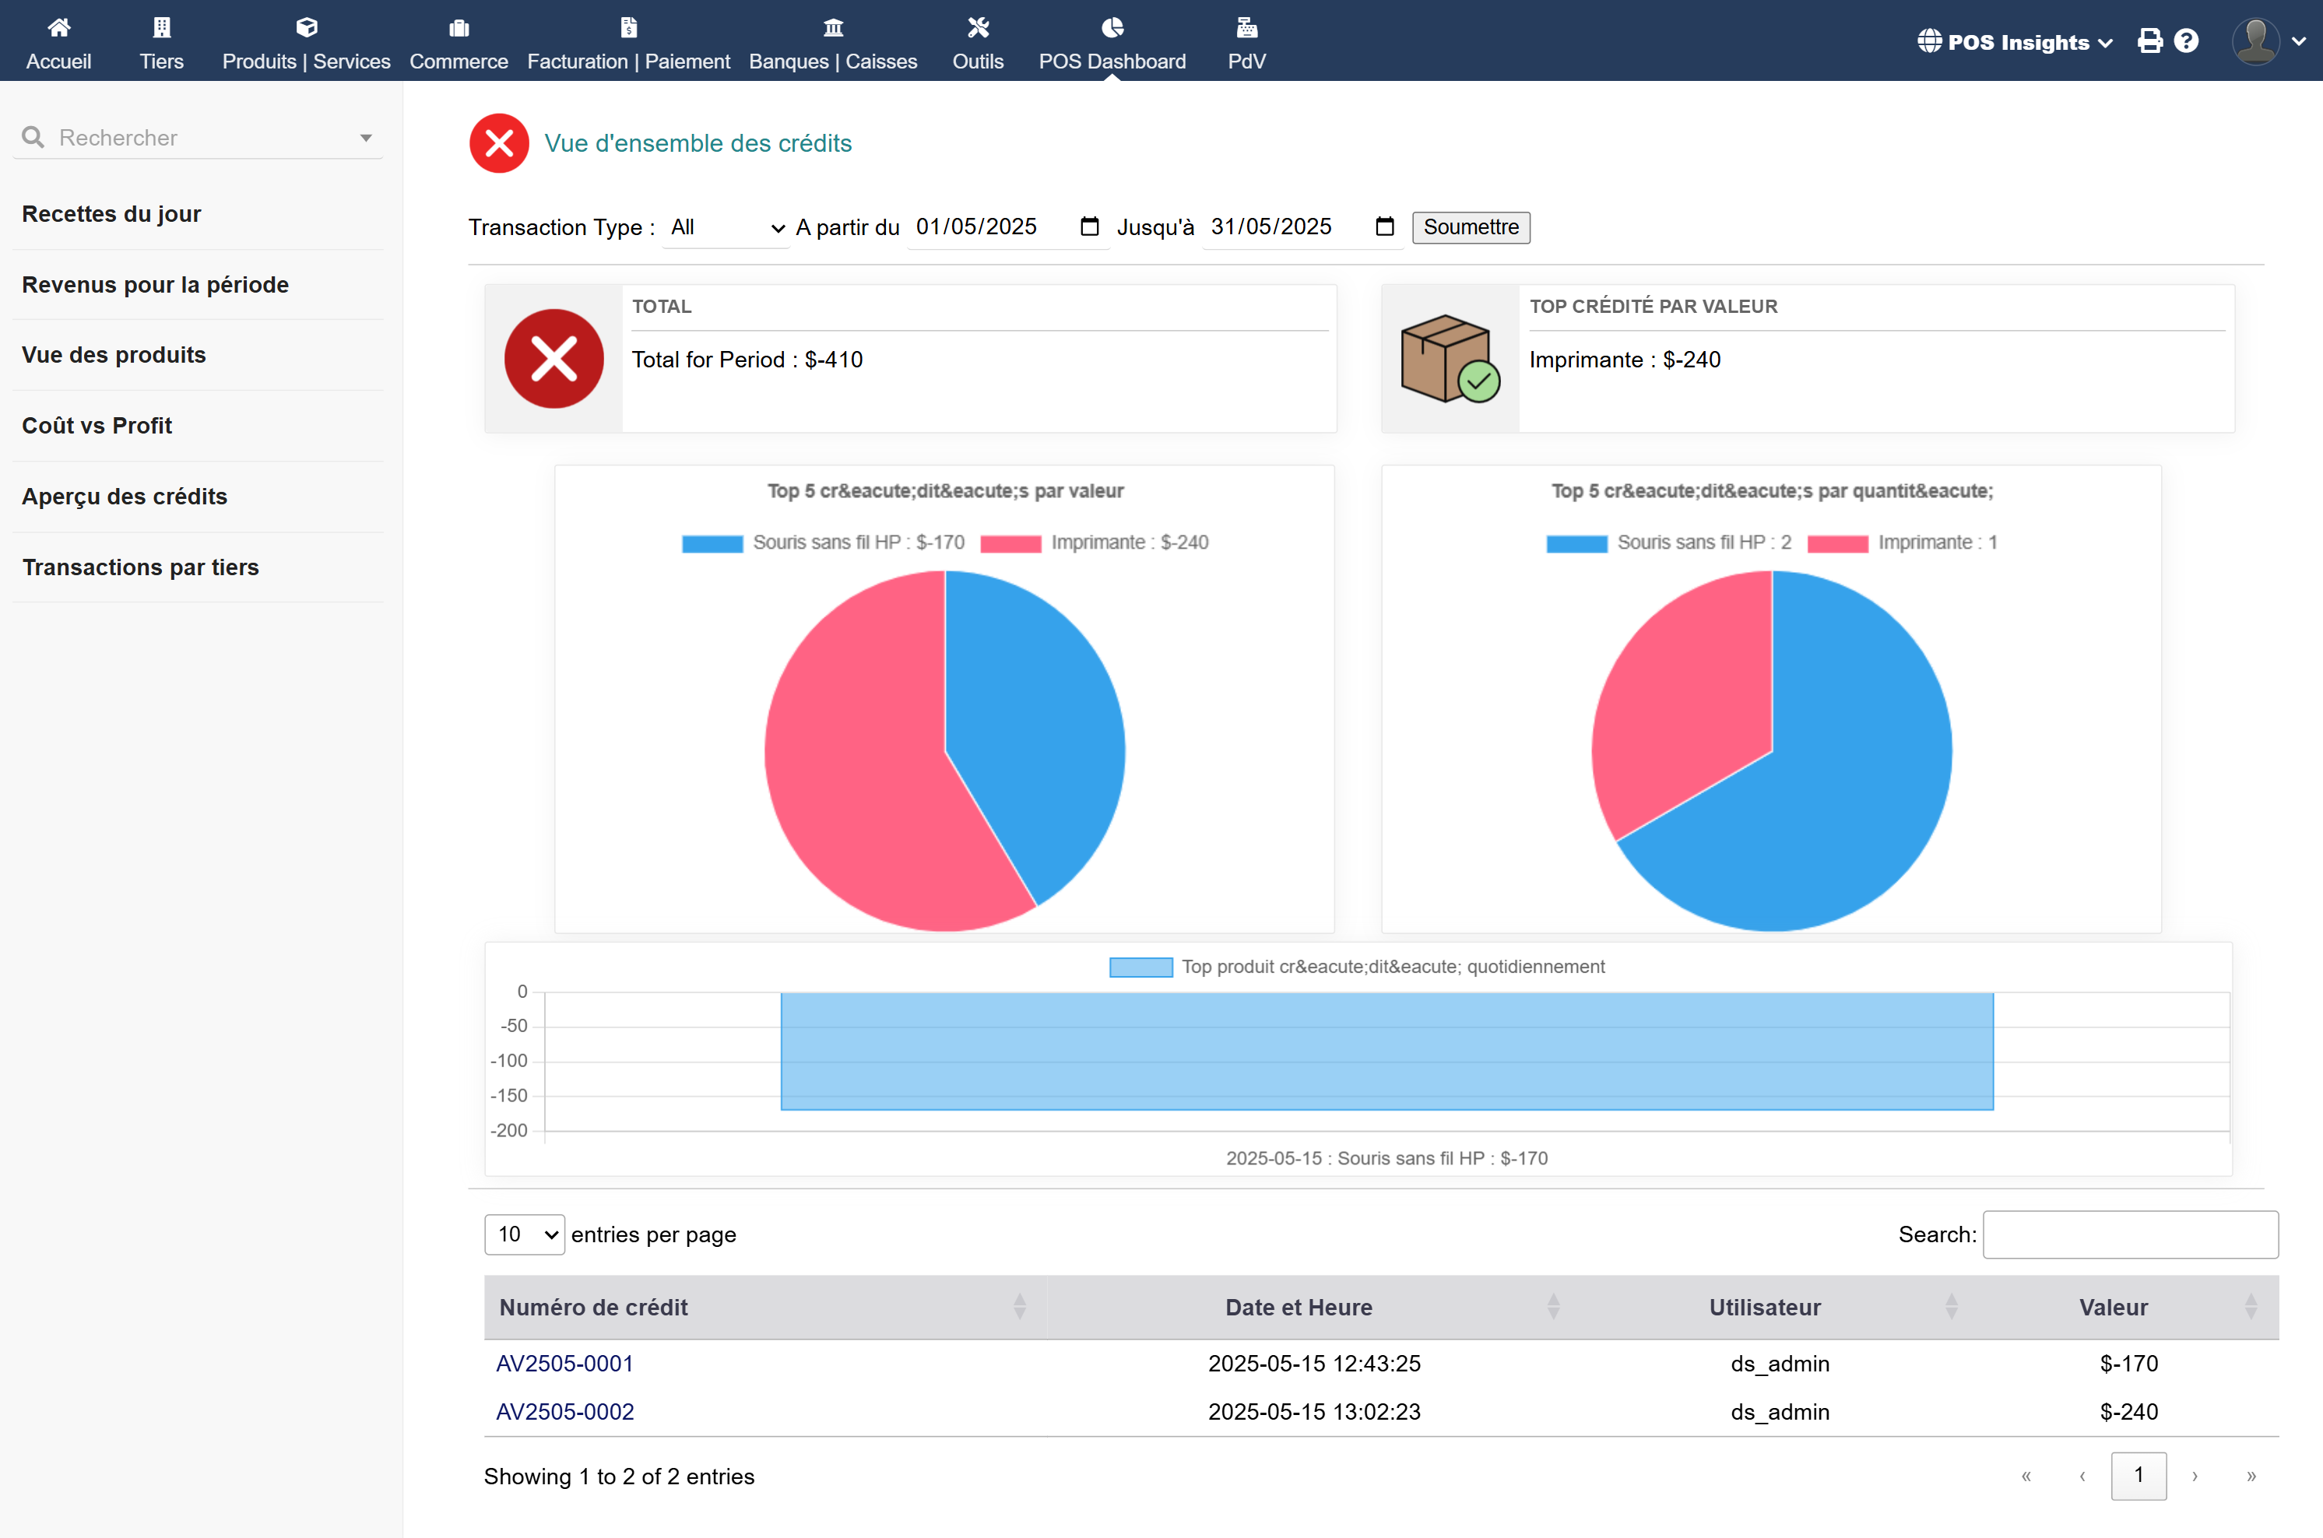Toggle Imprimante legend in quantity chart
Screen dimensions: 2323x1538
[1902, 543]
